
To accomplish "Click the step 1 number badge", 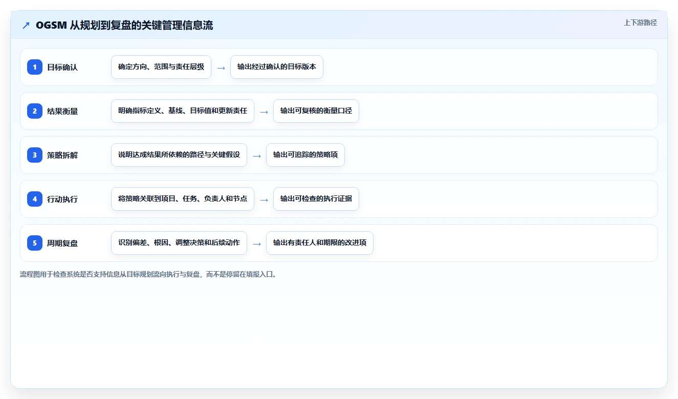I will click(x=35, y=67).
